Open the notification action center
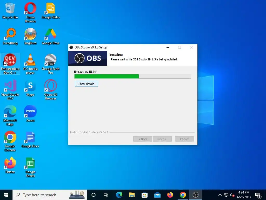The height and width of the screenshot is (200, 266). 258,195
